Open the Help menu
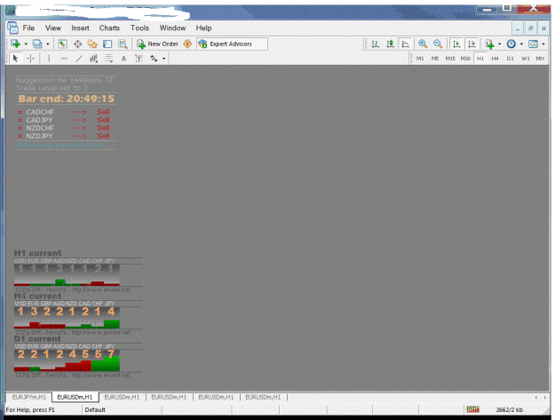 (x=203, y=28)
